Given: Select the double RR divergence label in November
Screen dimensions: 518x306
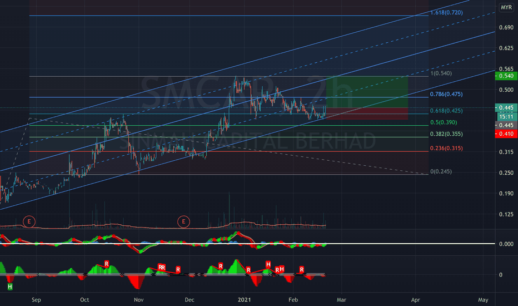Looking at the screenshot, I should (x=162, y=267).
